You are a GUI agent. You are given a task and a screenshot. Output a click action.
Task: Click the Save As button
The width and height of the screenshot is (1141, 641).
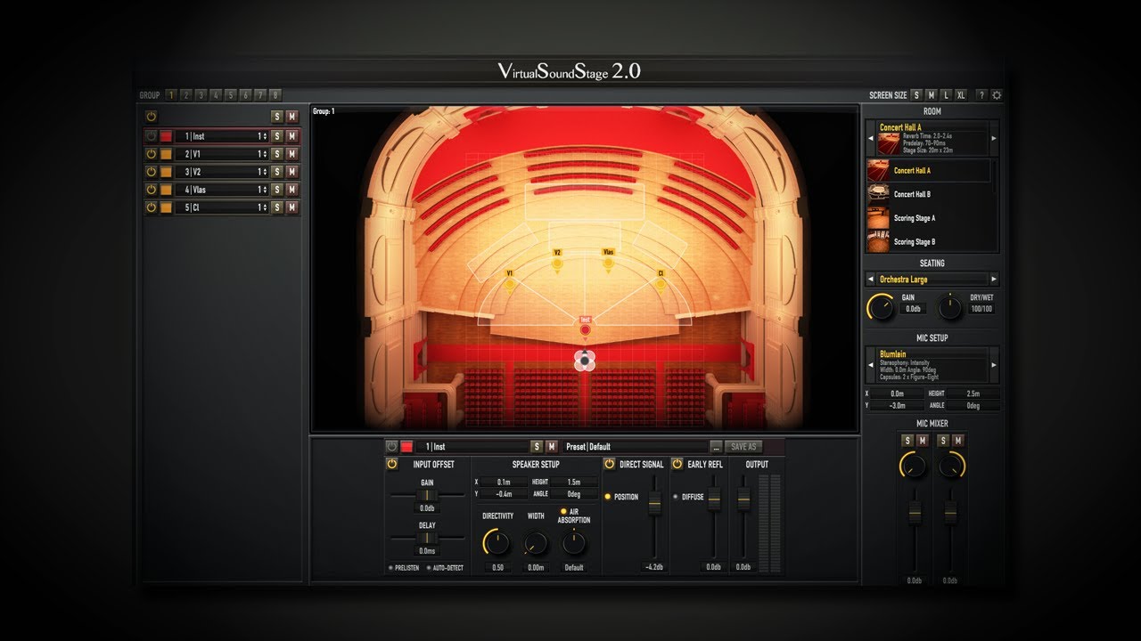pyautogui.click(x=743, y=446)
